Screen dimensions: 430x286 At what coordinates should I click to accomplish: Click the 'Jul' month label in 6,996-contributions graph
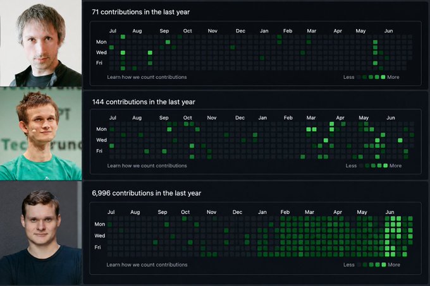tap(111, 212)
